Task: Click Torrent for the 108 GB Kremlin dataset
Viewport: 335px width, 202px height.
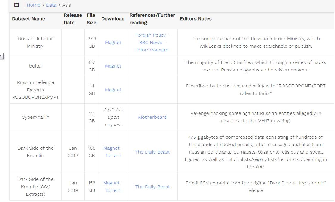Action: coord(113,156)
